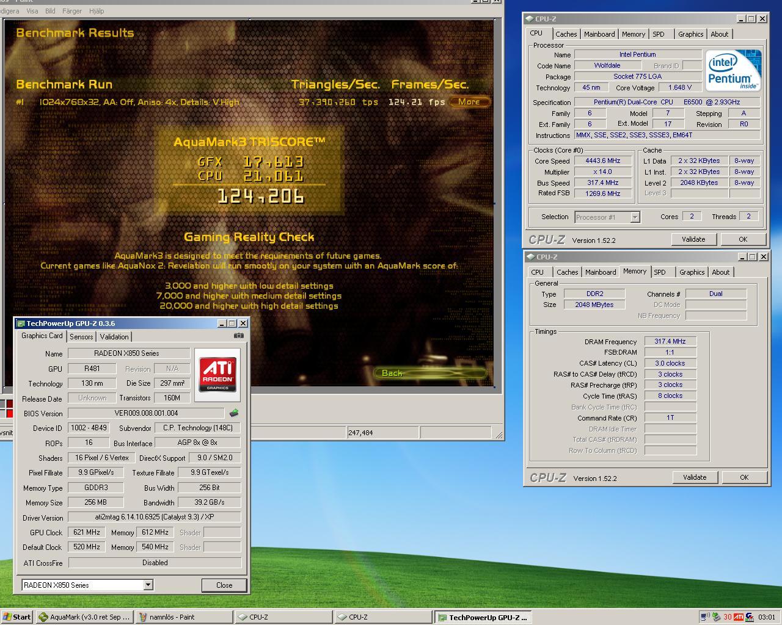Switch to Sensors tab in GPU-Z
782x625 pixels.
tap(81, 337)
